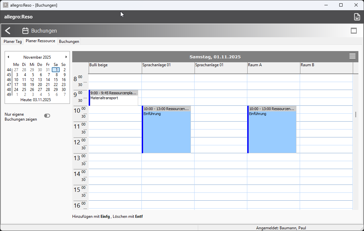The image size is (364, 231).
Task: Toggle Nur eigene Buchungen zeigen switch
Action: (x=47, y=116)
